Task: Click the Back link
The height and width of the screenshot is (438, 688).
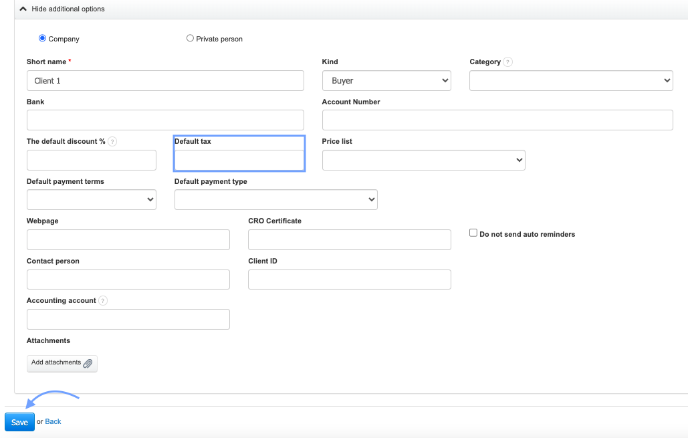Action: 53,422
